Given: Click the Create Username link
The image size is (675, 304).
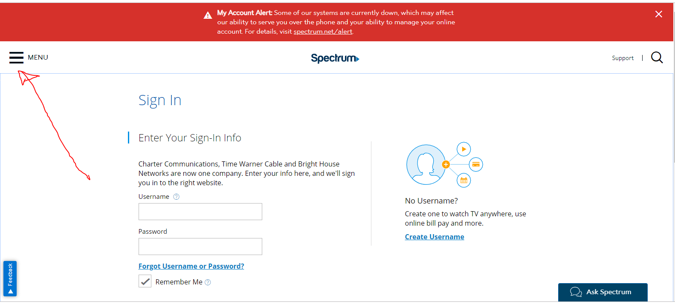Looking at the screenshot, I should coord(435,236).
